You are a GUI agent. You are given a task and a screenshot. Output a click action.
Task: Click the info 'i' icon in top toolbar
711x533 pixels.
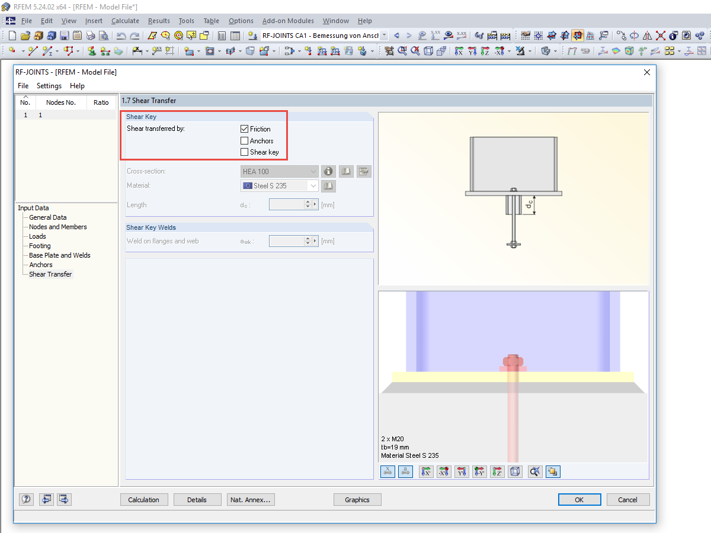coord(673,36)
